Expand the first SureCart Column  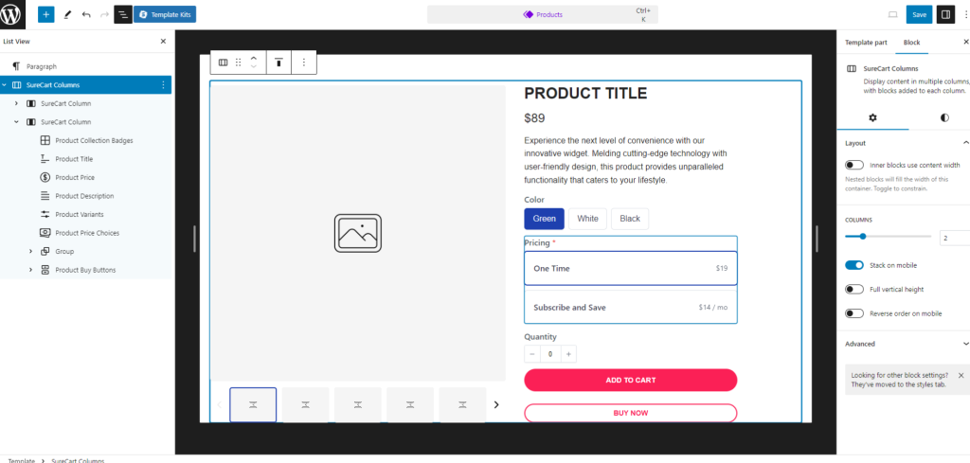pos(16,103)
